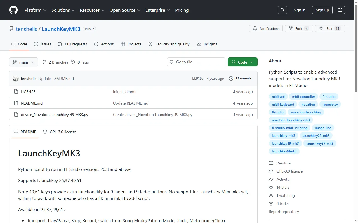Open the fl-studio topic tag
The height and width of the screenshot is (223, 358).
coord(329,97)
